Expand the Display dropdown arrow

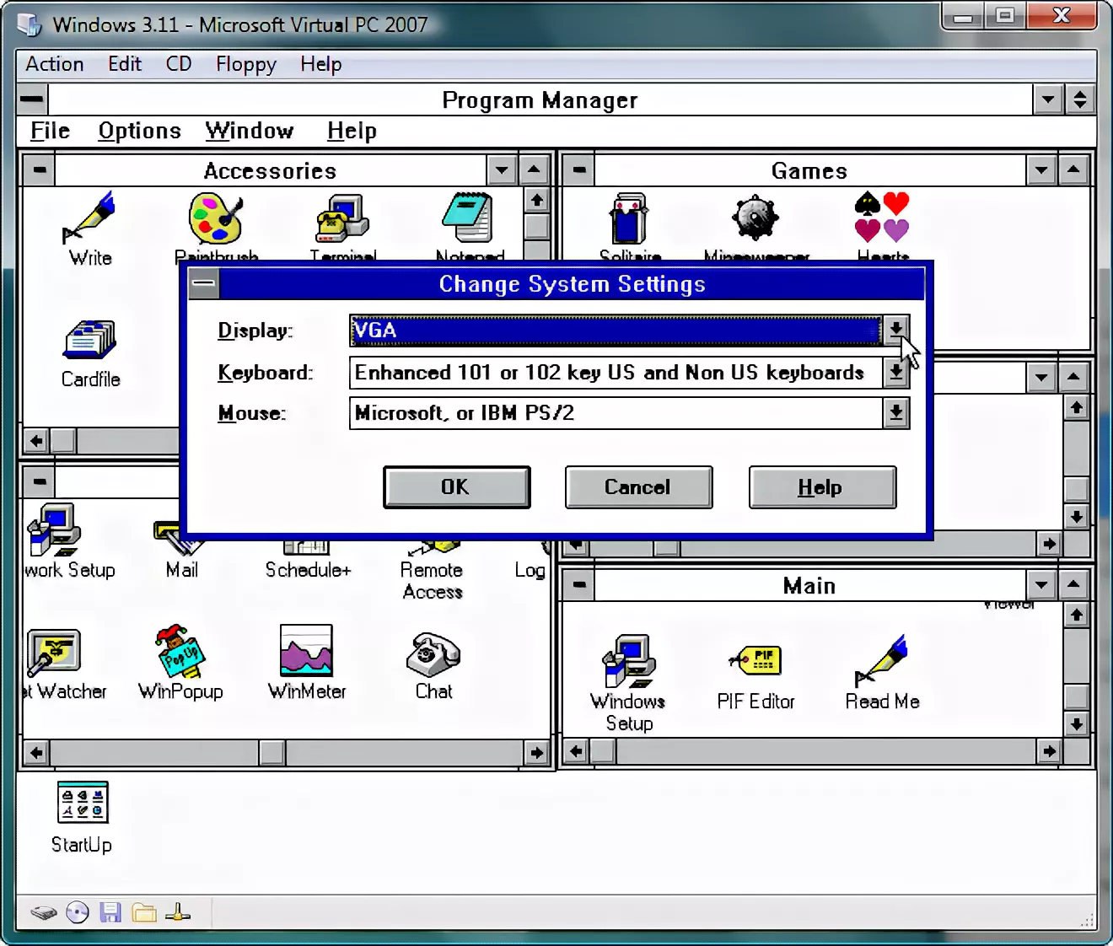click(x=895, y=330)
